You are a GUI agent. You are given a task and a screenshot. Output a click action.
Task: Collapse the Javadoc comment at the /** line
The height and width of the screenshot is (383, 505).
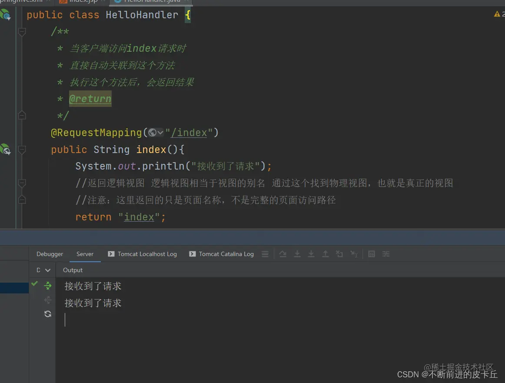(x=22, y=32)
